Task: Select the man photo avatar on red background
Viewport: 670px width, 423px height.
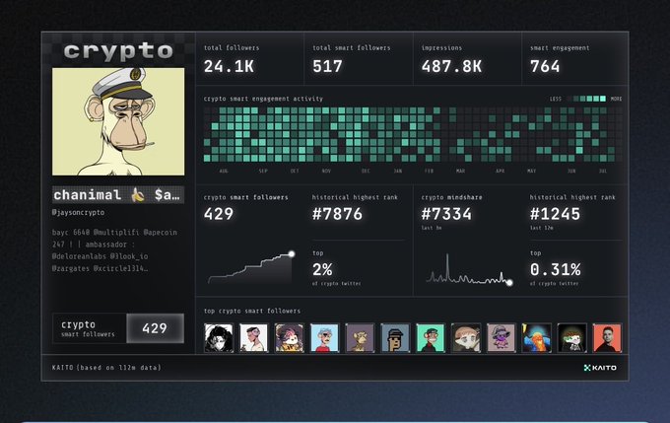Action: (x=607, y=338)
